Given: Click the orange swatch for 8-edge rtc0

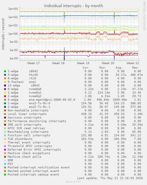Looking at the screenshot, I should [5, 78].
